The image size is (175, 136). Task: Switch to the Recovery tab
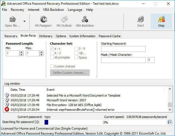[11, 36]
